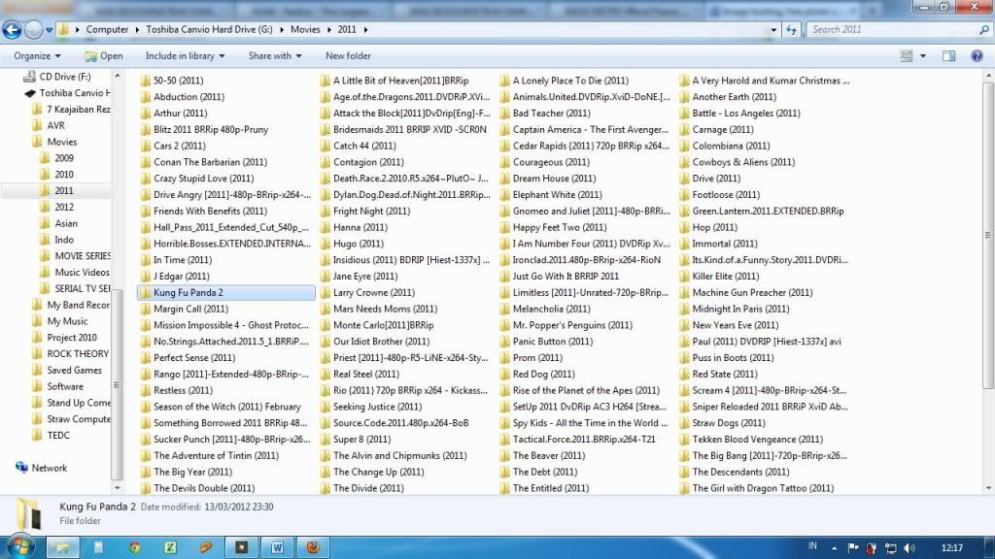Select the Drive (2011) folder icon
This screenshot has height=559, width=995.
pos(685,179)
